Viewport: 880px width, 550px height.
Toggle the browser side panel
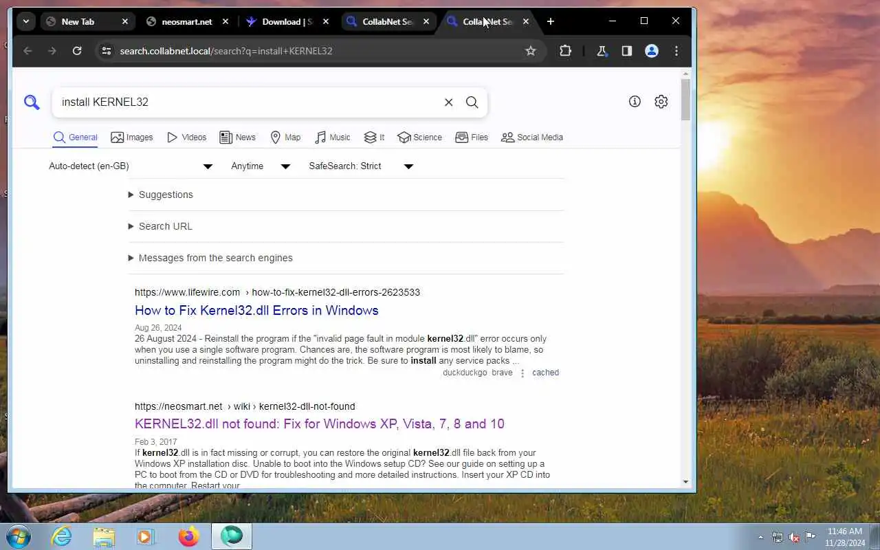pos(626,51)
